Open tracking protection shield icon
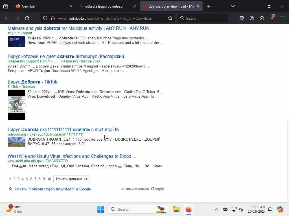The width and height of the screenshot is (289, 216). coord(45,18)
